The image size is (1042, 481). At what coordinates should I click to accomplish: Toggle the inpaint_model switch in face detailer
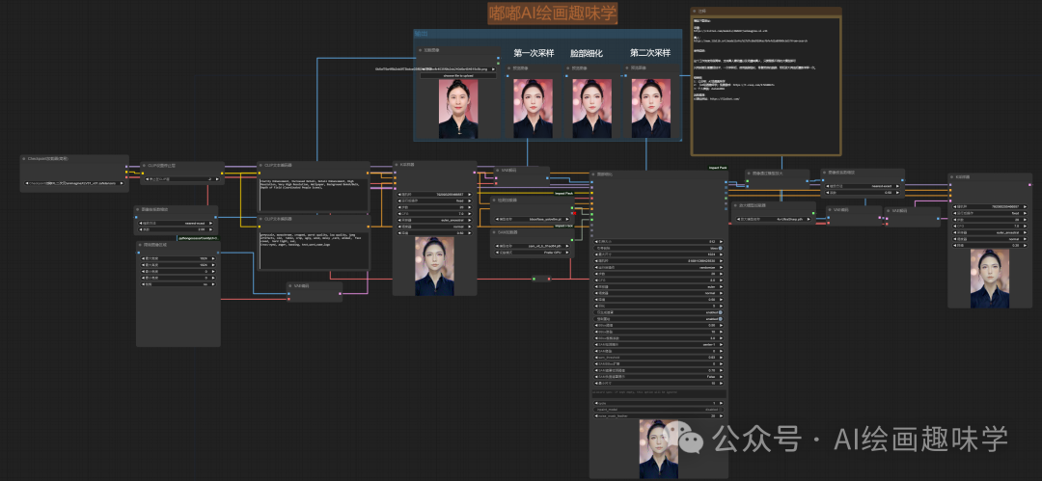coord(657,410)
